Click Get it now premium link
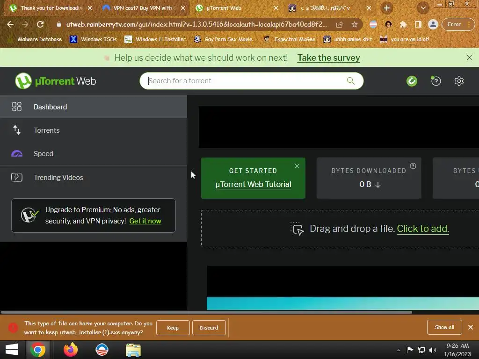 click(x=145, y=221)
